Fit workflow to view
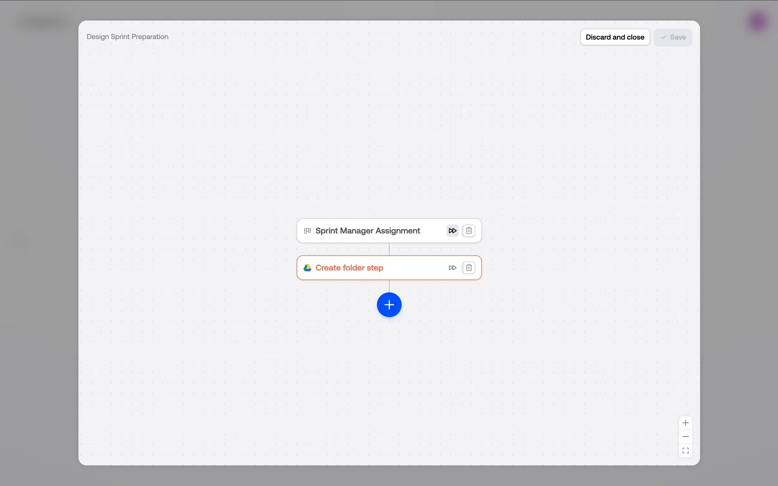Screen dimensions: 778x486 pyautogui.click(x=685, y=450)
